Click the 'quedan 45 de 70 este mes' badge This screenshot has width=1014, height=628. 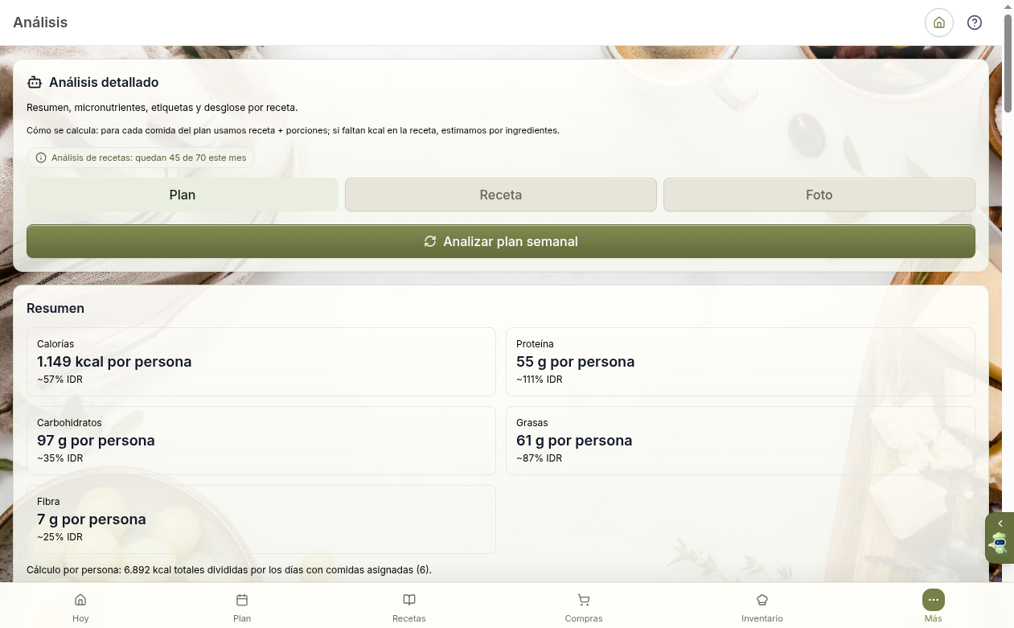pos(141,158)
